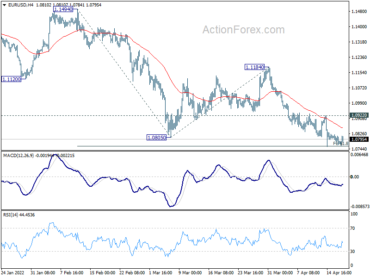Select the 1 Mar 16:00 time label
The image size is (370, 278).
click(x=161, y=273)
